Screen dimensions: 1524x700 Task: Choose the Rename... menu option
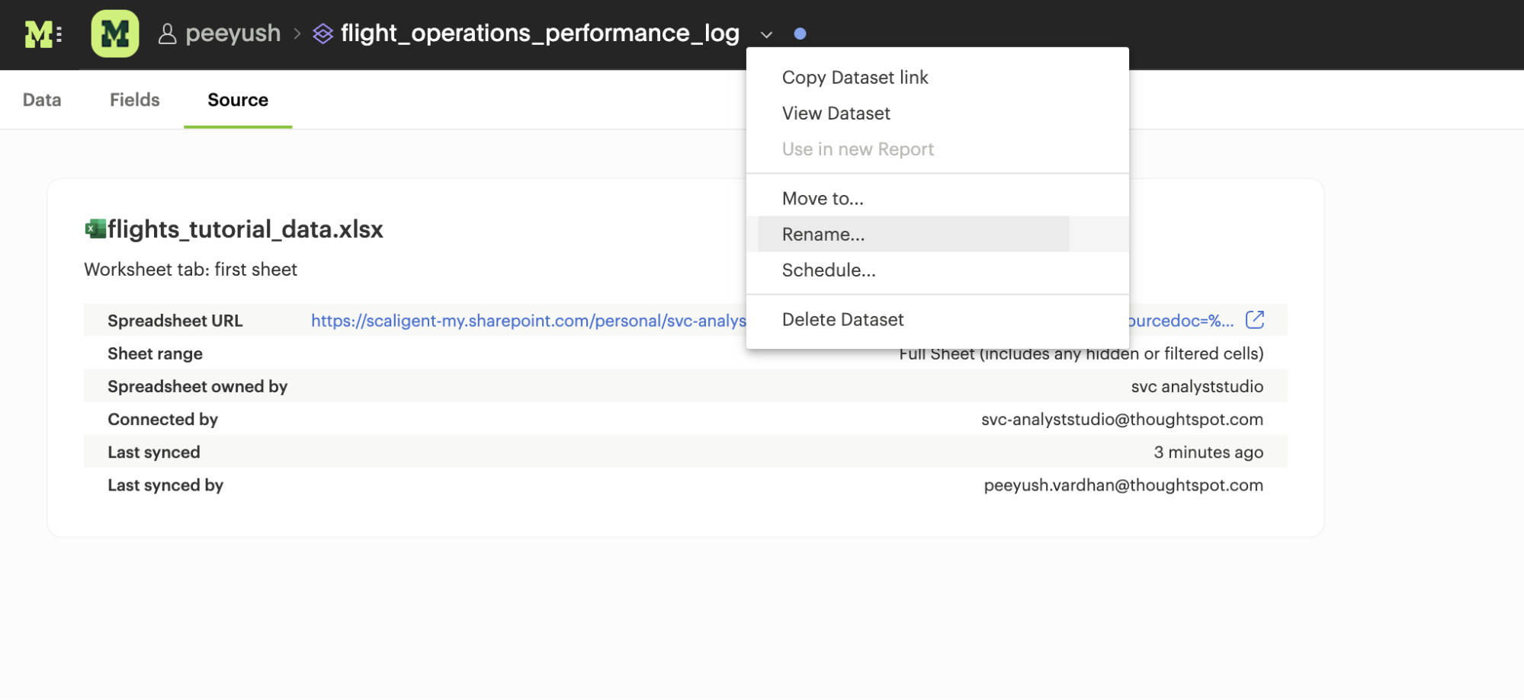(823, 235)
